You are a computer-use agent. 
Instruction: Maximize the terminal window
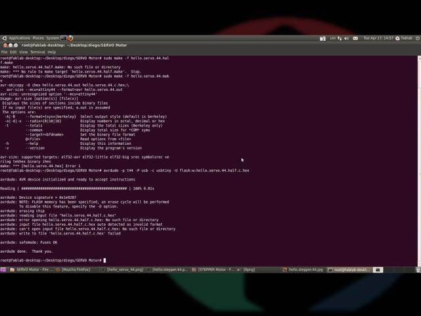(16, 45)
